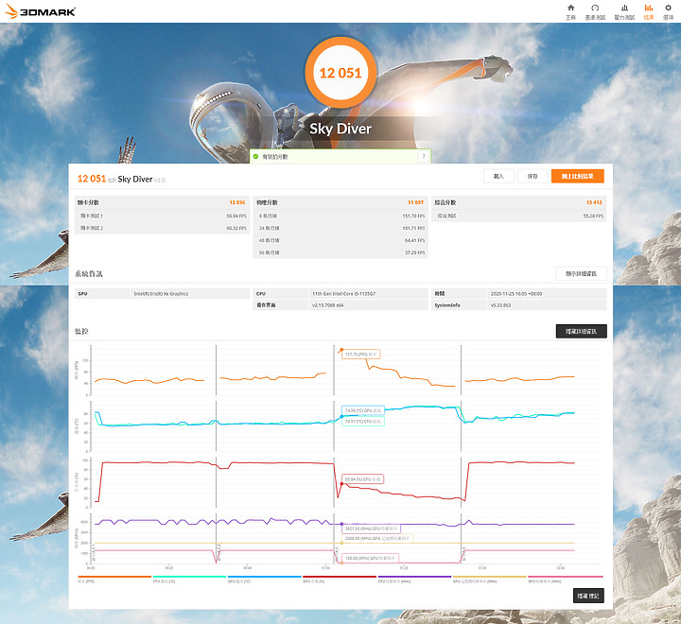681x624 pixels.
Task: Click the GUI version v2.15.7088 s64
Action: (328, 305)
